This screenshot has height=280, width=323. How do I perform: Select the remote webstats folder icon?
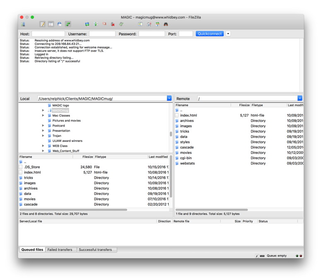pyautogui.click(x=177, y=163)
